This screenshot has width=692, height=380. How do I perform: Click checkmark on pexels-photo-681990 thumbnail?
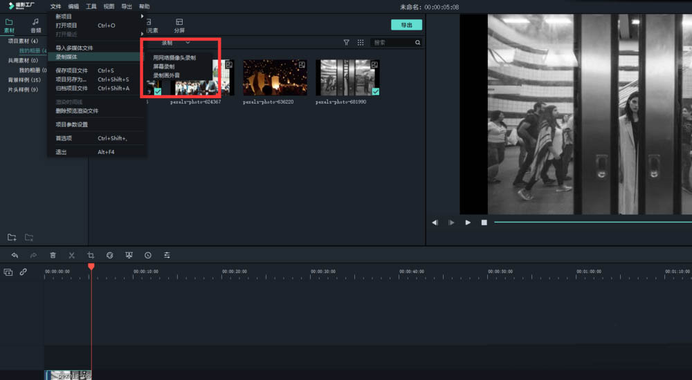click(x=376, y=92)
